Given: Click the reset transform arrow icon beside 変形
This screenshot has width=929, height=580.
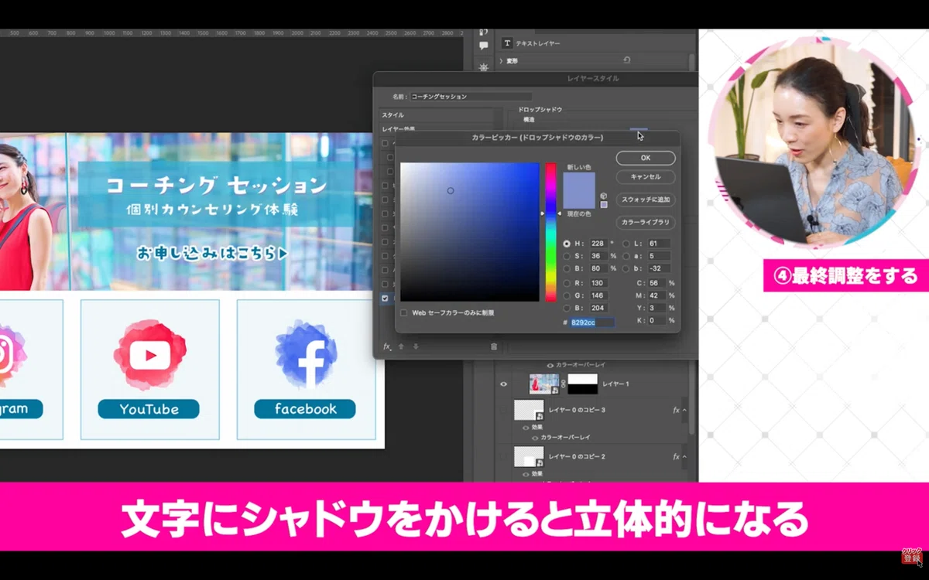Looking at the screenshot, I should tap(626, 60).
